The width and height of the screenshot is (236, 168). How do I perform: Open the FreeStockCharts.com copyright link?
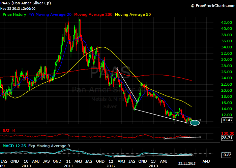(x=213, y=6)
